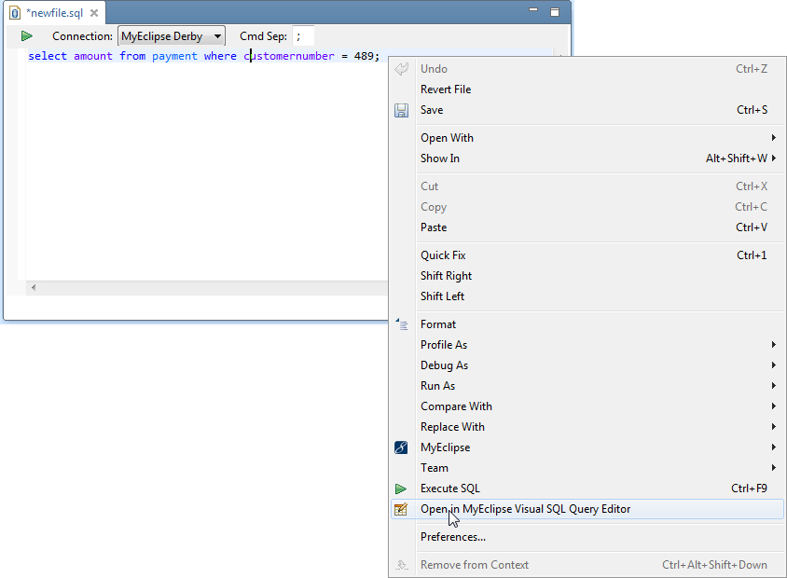787x578 pixels.
Task: Click the newfile.sql file icon on tab
Action: 15,13
